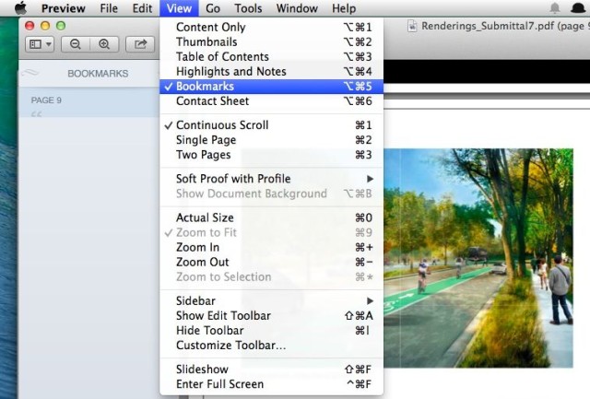Open the sidebar view mode dropdown
Viewport: 590px width, 399px height.
(x=40, y=43)
